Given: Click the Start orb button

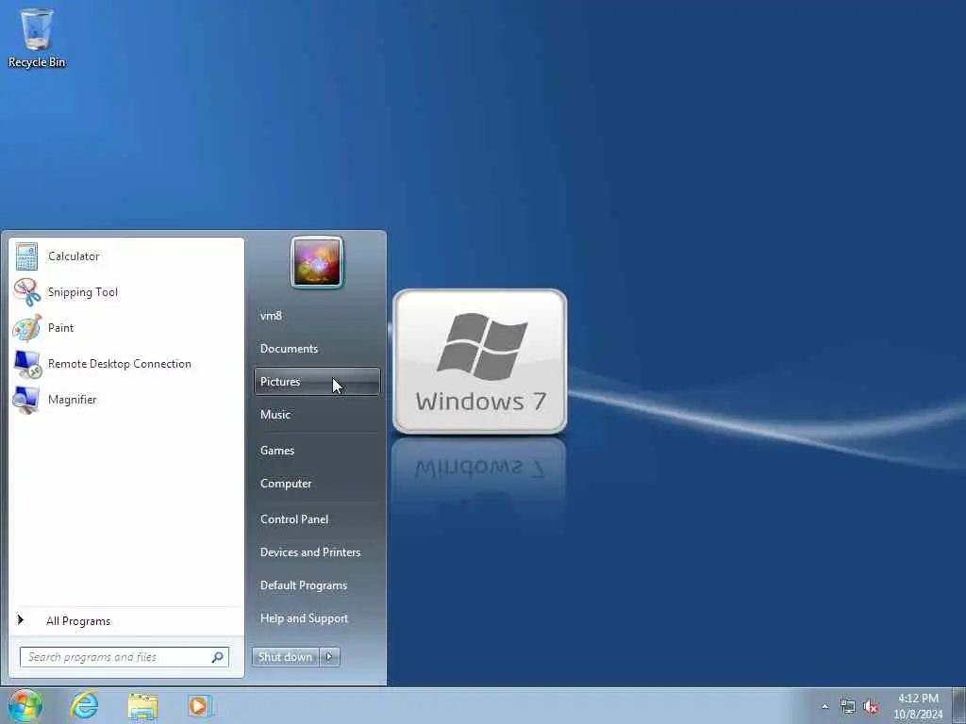Looking at the screenshot, I should (25, 705).
